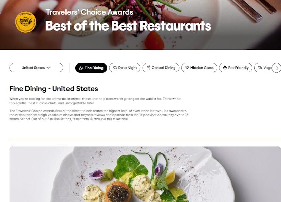Open the featured restaurant dish photo

(145, 174)
